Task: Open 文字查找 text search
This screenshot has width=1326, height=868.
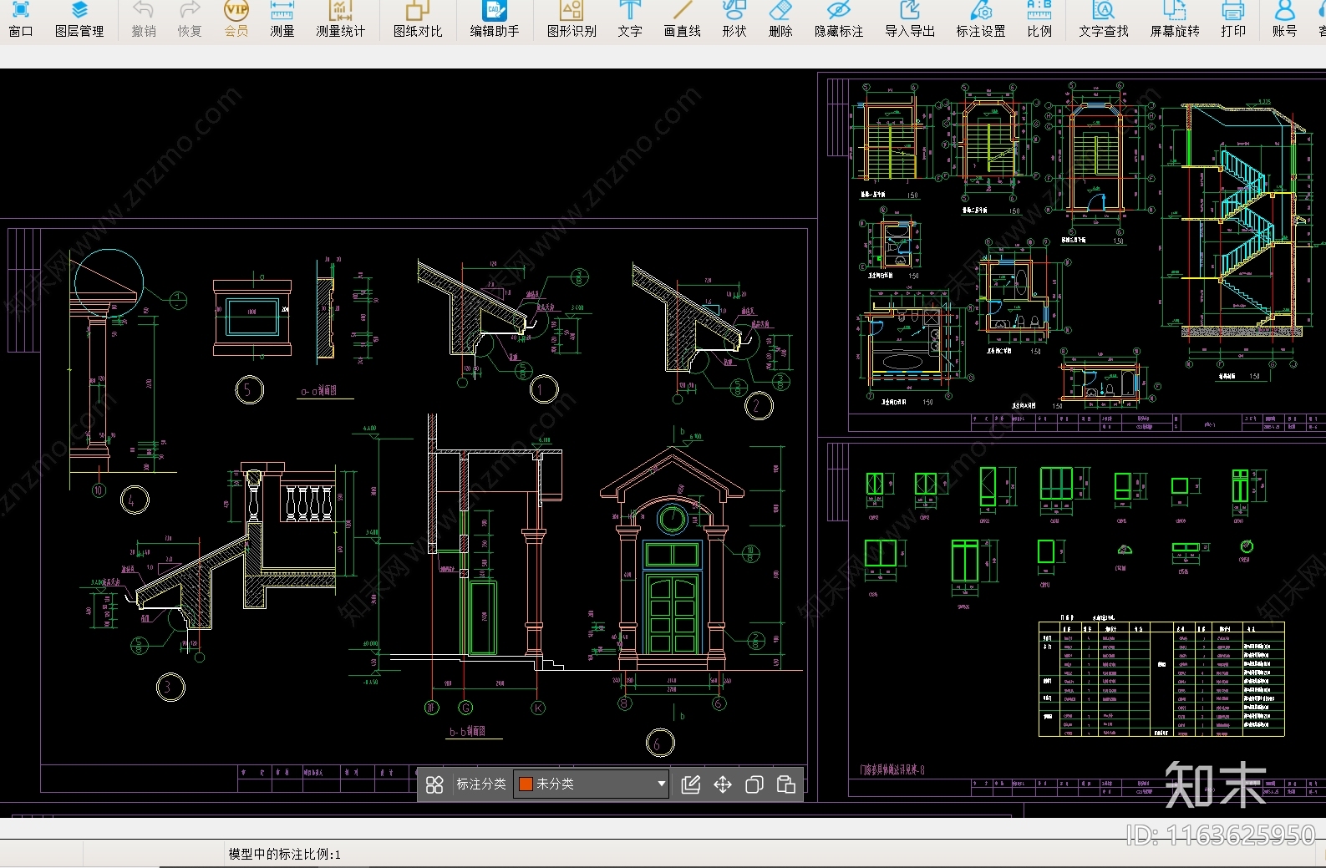Action: click(1104, 20)
